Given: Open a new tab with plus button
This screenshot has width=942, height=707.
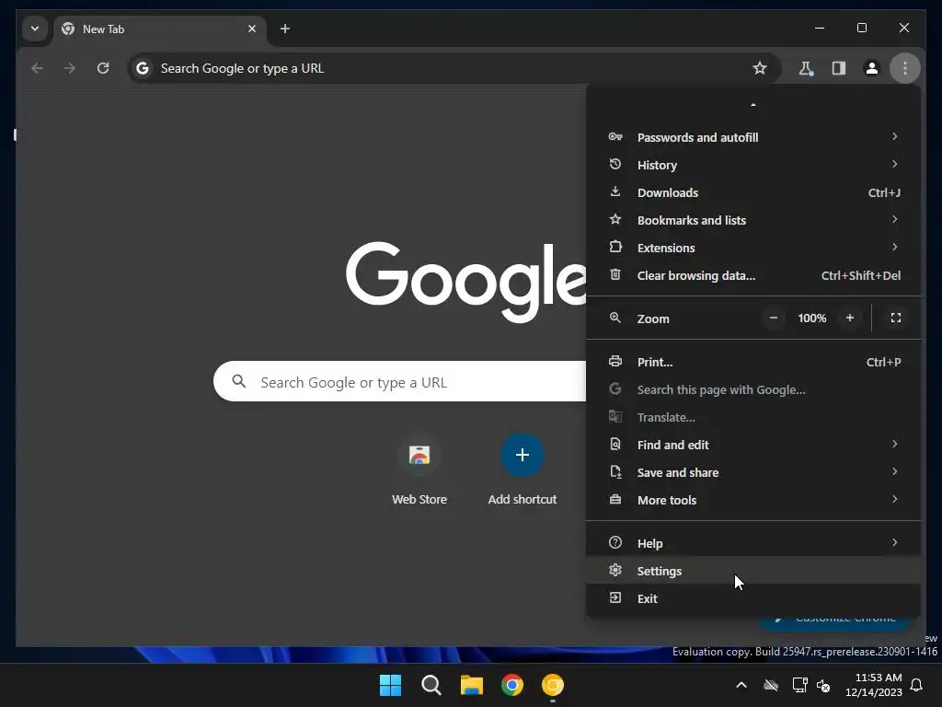Looking at the screenshot, I should tap(285, 29).
